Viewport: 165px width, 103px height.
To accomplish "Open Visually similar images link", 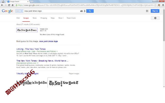I will (x=27, y=74).
